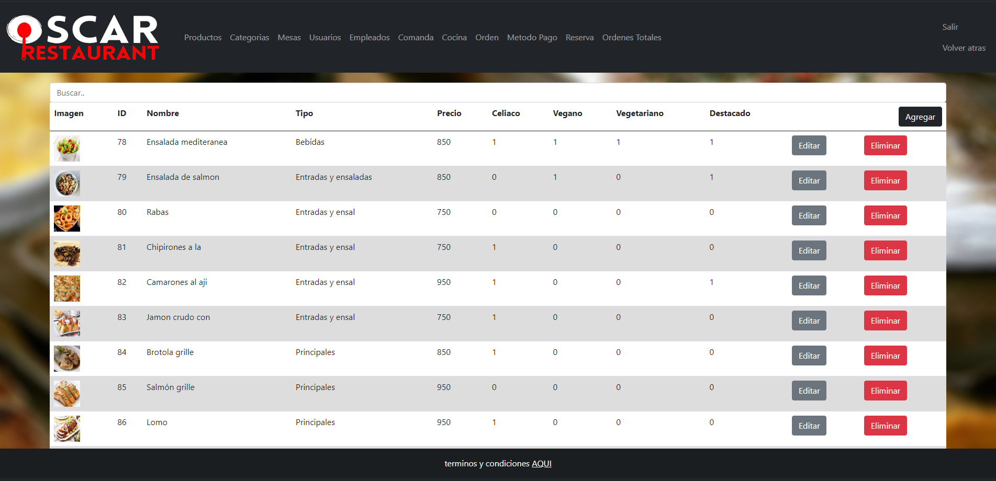Screen dimensions: 996x481
Task: Click Chipirones a la image
Action: point(67,254)
